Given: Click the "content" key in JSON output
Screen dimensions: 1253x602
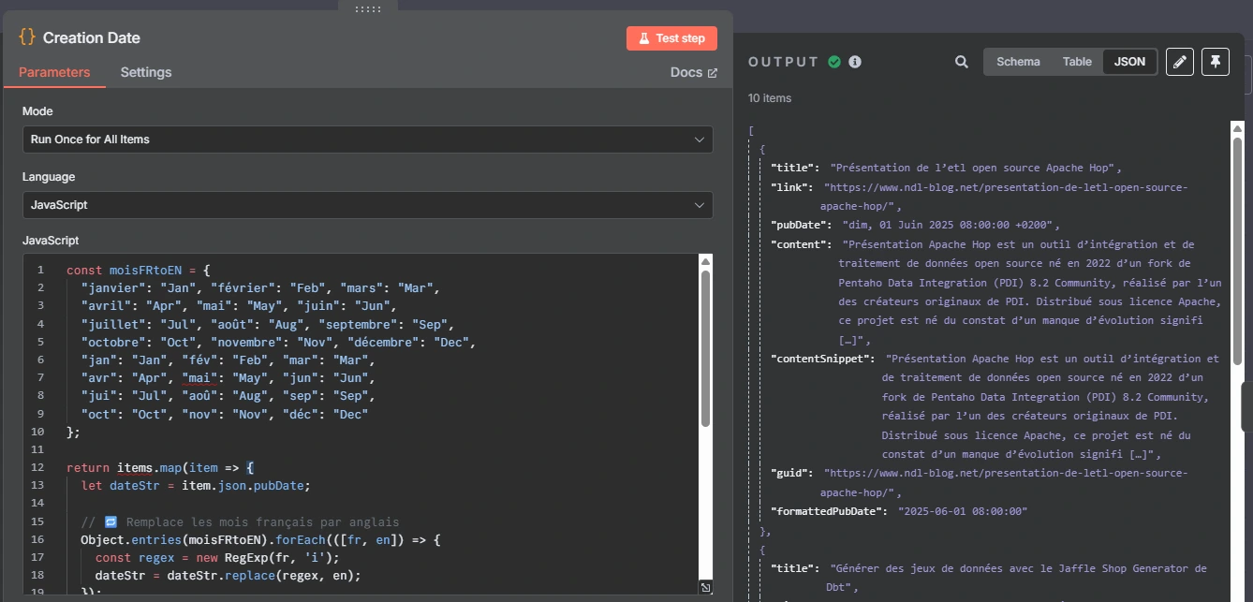Looking at the screenshot, I should [x=801, y=244].
